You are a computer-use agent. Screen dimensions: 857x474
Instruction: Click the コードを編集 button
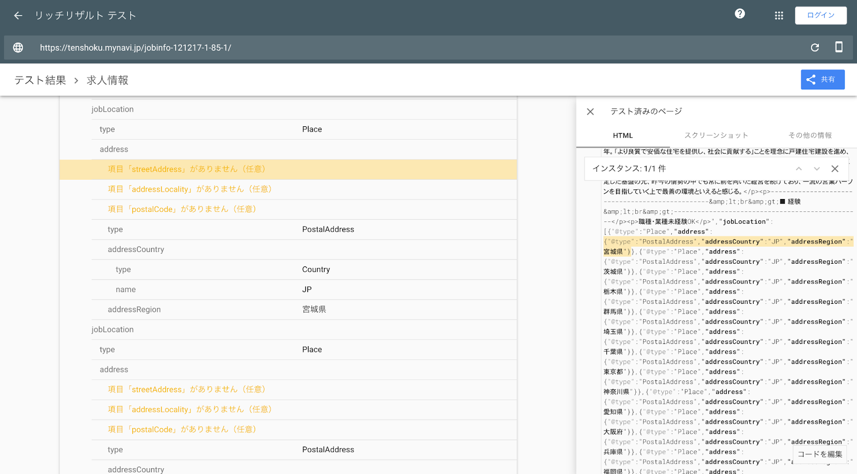click(x=820, y=454)
